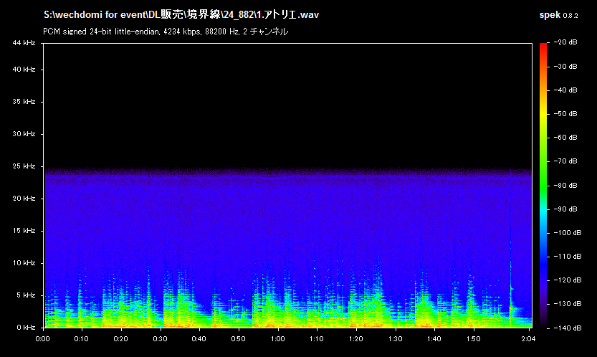Click the 0:20 time axis label
The image size is (597, 357).
pos(120,338)
